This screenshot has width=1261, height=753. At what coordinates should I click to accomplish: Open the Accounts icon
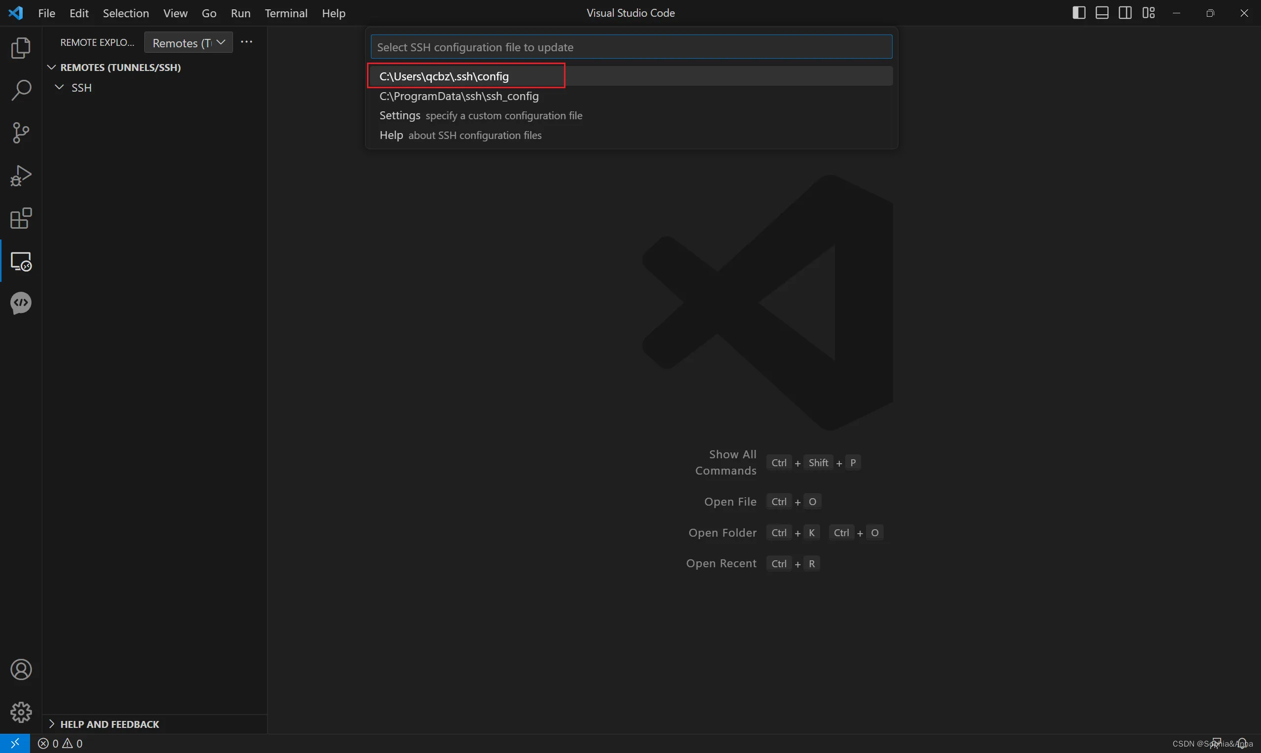[x=21, y=670]
